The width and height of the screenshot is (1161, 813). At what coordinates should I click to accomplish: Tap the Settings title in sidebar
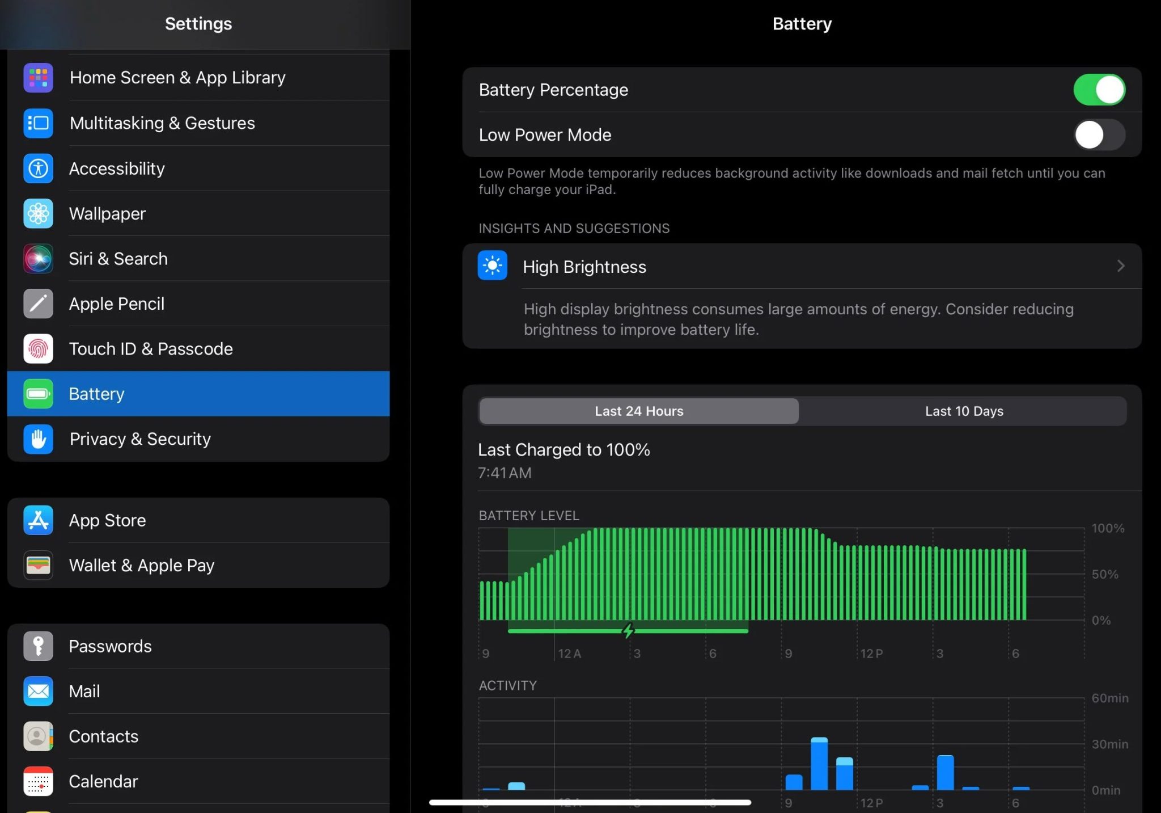(198, 24)
